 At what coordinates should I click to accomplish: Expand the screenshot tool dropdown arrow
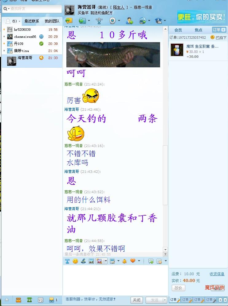pyautogui.click(x=106, y=261)
